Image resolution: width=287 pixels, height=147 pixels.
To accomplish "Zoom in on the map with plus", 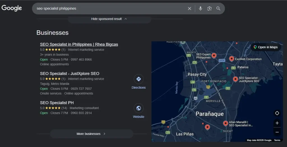I will (x=277, y=123).
